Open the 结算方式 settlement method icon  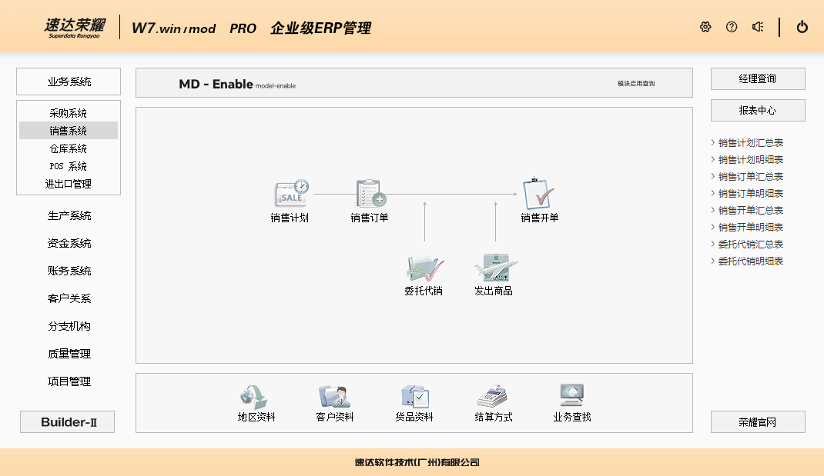click(x=493, y=397)
